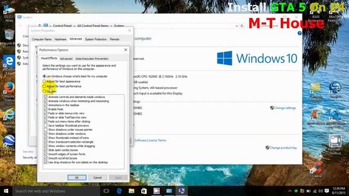
Task: Open the volume control in system tray
Action: pos(321,191)
